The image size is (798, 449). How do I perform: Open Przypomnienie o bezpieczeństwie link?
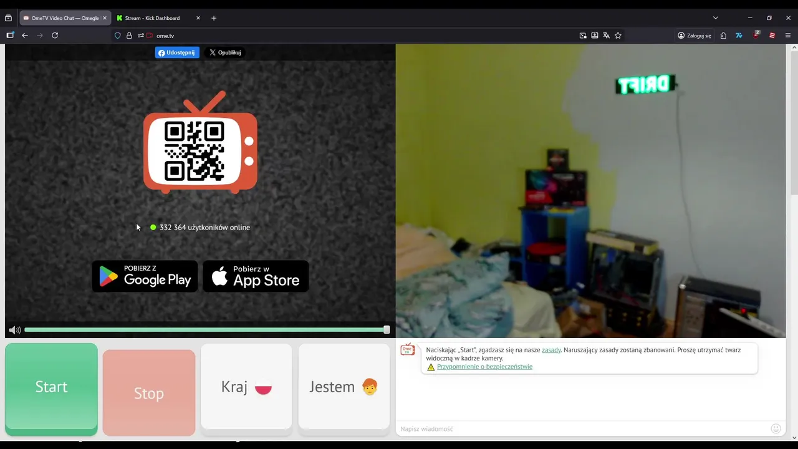484,367
